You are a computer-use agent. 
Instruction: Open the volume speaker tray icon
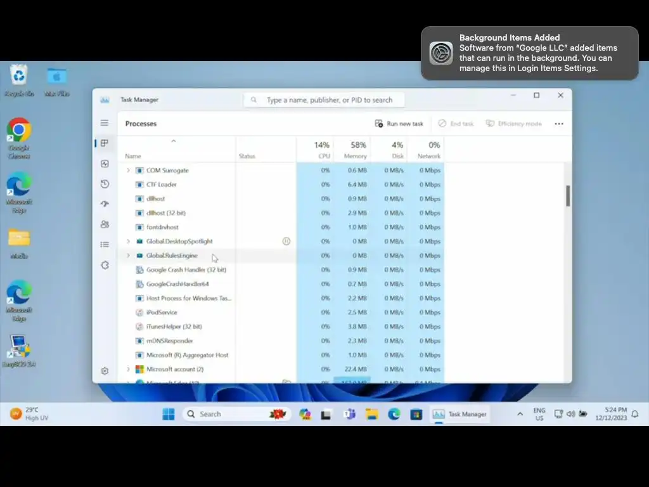(x=570, y=413)
